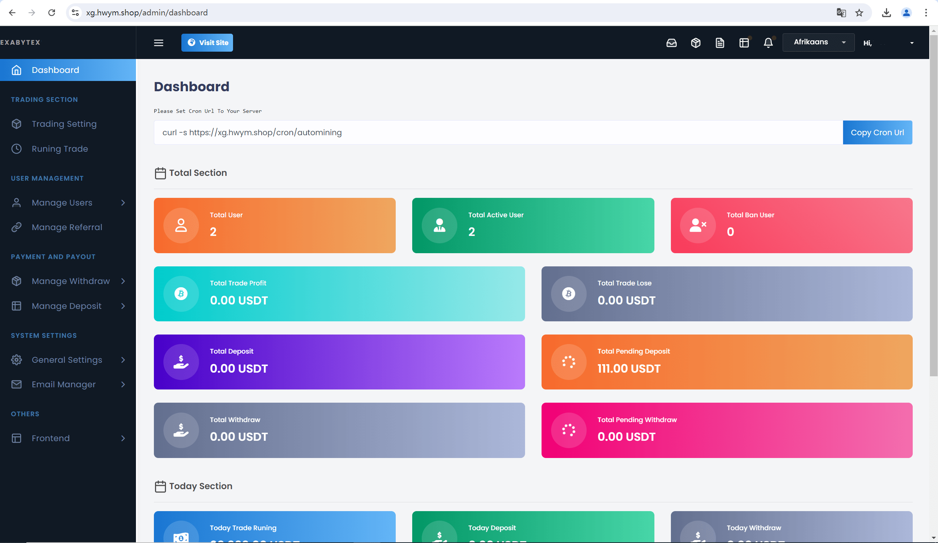
Task: Open the Trading Setting menu item
Action: click(x=64, y=123)
